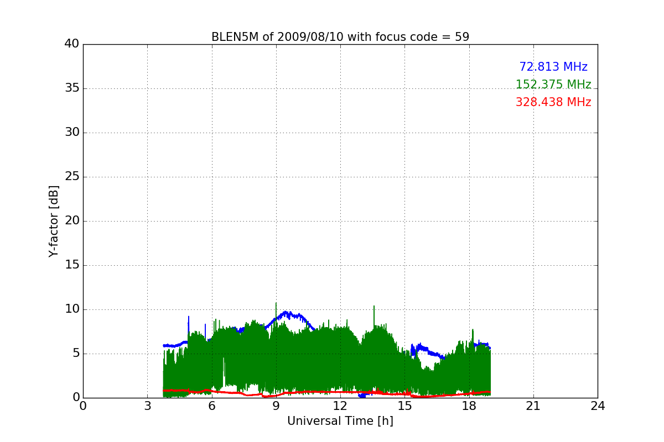The image size is (664, 442).
Task: Click the x-axis tick label 3
Action: coord(147,406)
